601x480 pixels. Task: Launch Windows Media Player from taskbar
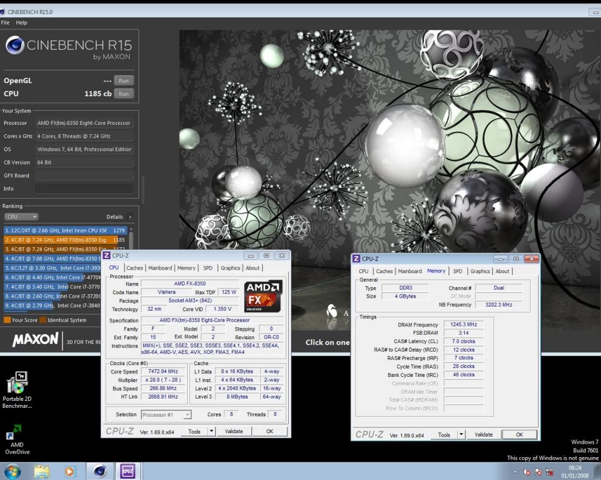click(x=70, y=471)
